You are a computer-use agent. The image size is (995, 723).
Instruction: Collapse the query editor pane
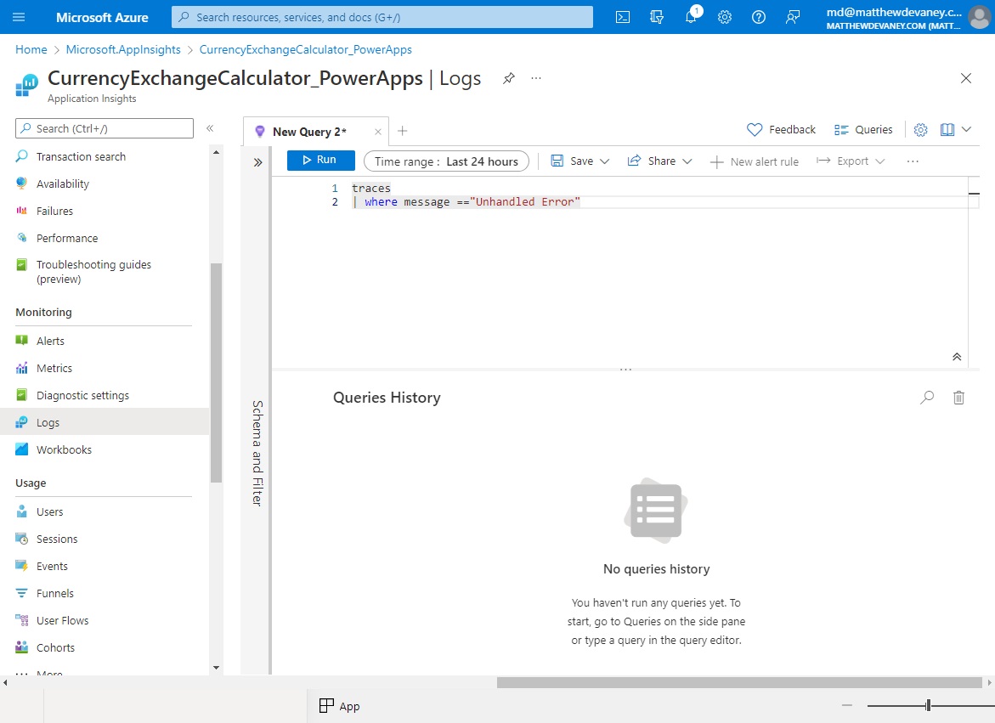coord(956,356)
